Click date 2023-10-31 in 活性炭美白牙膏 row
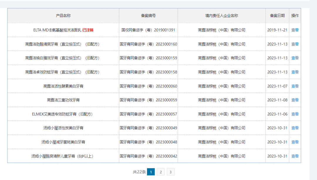The height and width of the screenshot is (180, 317). (x=277, y=128)
